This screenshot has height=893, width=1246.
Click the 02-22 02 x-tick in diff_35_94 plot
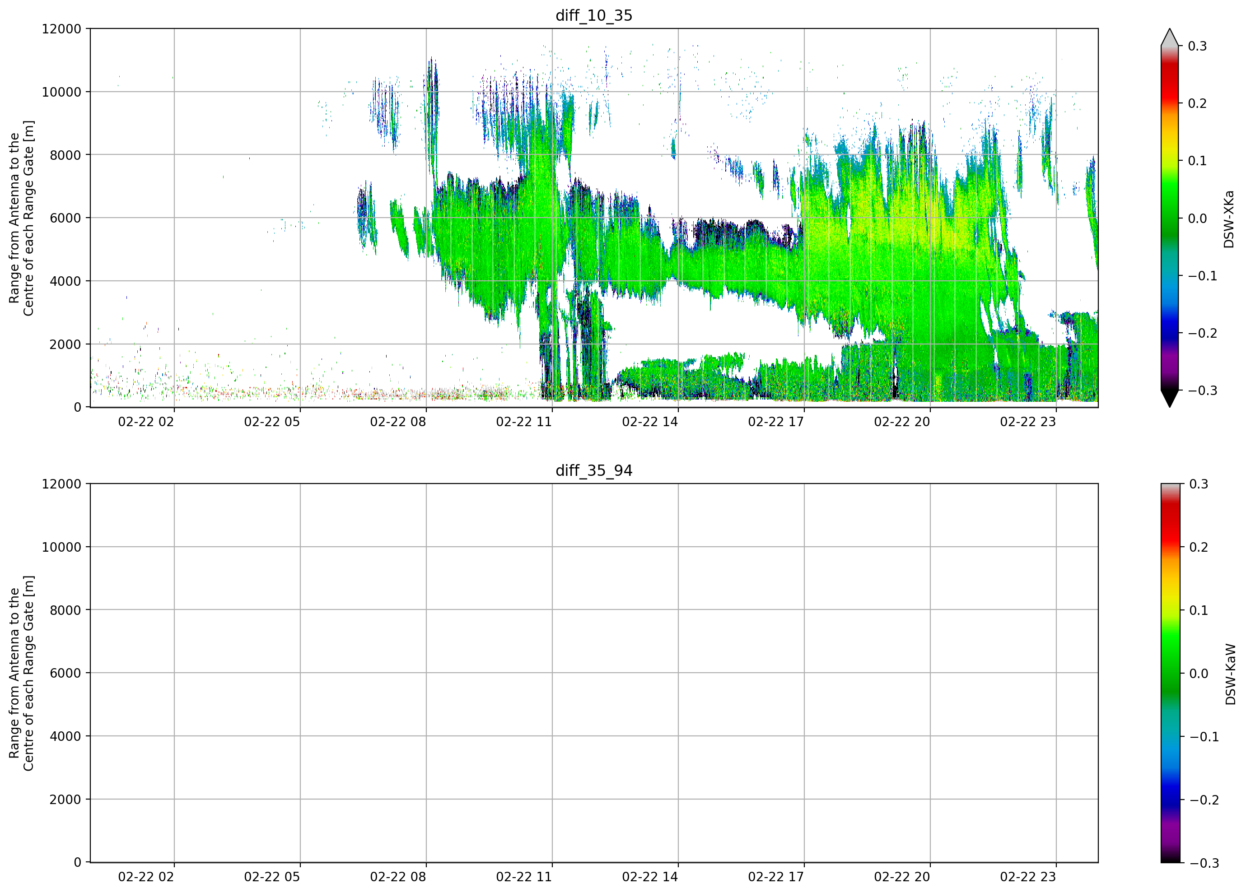(x=146, y=877)
